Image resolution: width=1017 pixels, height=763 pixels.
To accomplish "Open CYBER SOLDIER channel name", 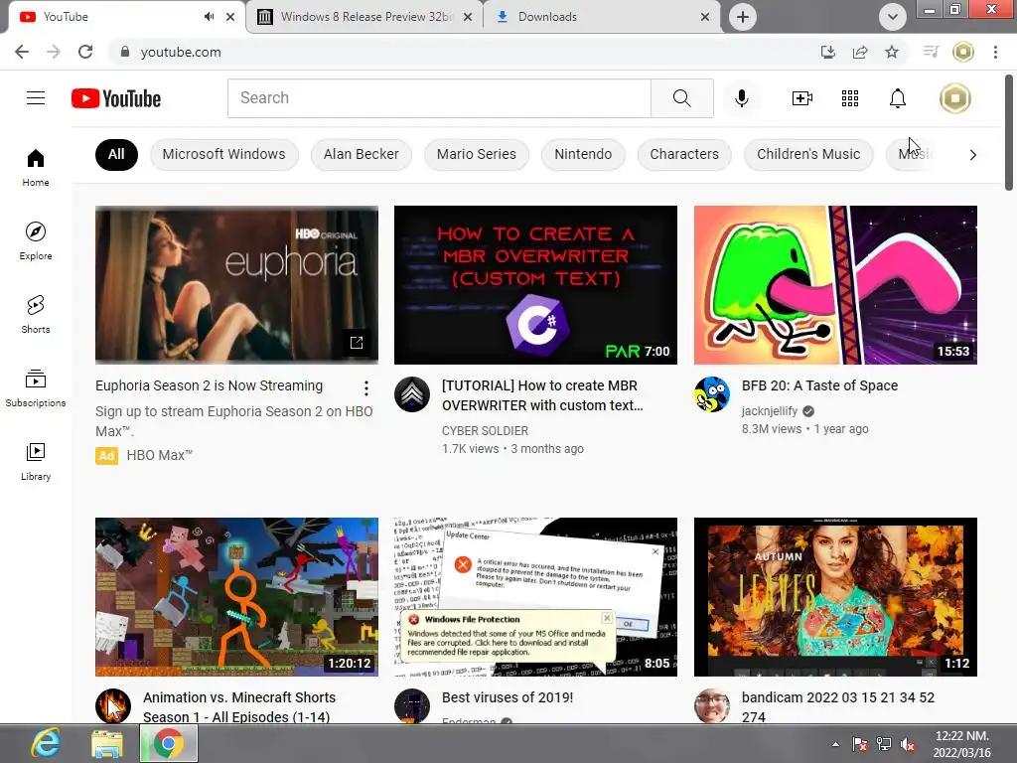I will pyautogui.click(x=485, y=431).
